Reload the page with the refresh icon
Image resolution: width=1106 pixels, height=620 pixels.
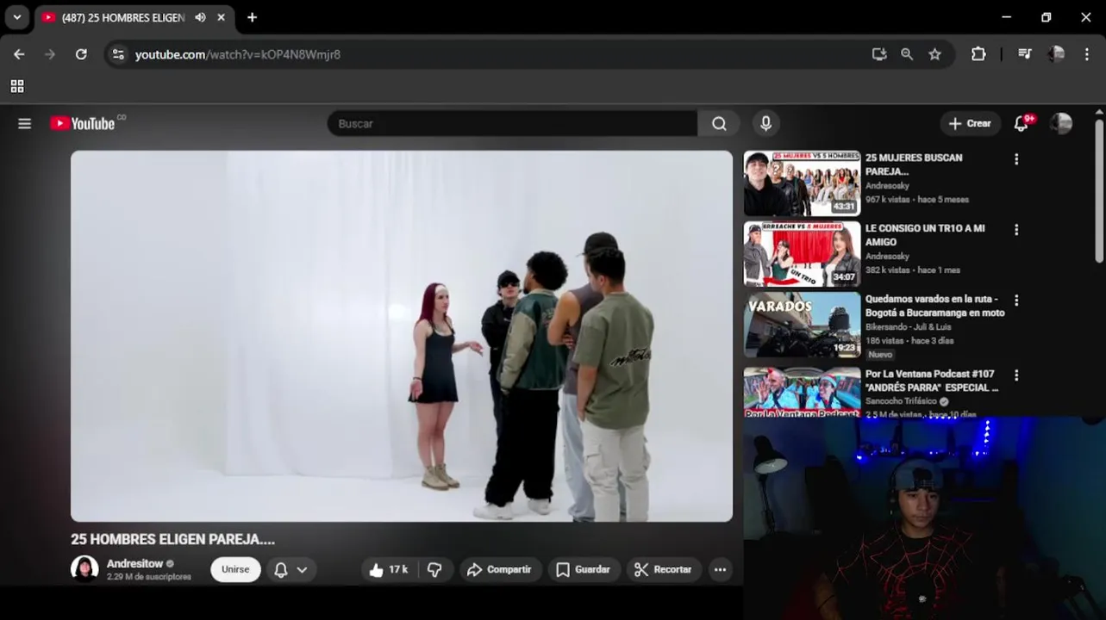[81, 54]
